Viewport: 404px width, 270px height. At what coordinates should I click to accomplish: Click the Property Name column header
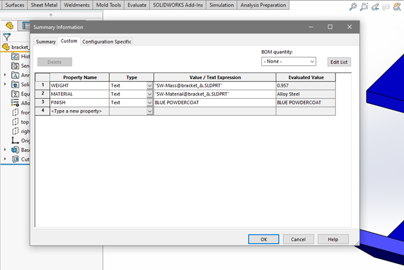pos(80,77)
